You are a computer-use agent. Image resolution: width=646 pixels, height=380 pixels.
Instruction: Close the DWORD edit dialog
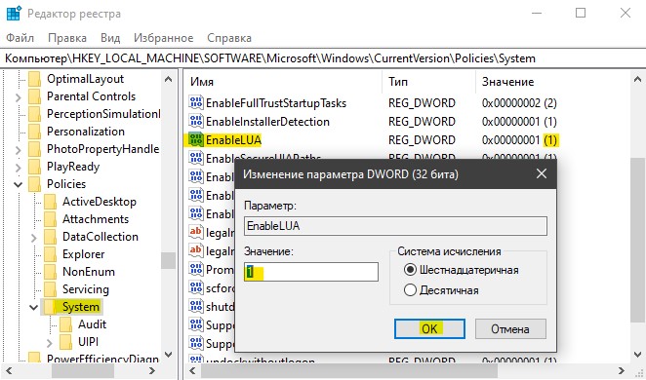542,173
